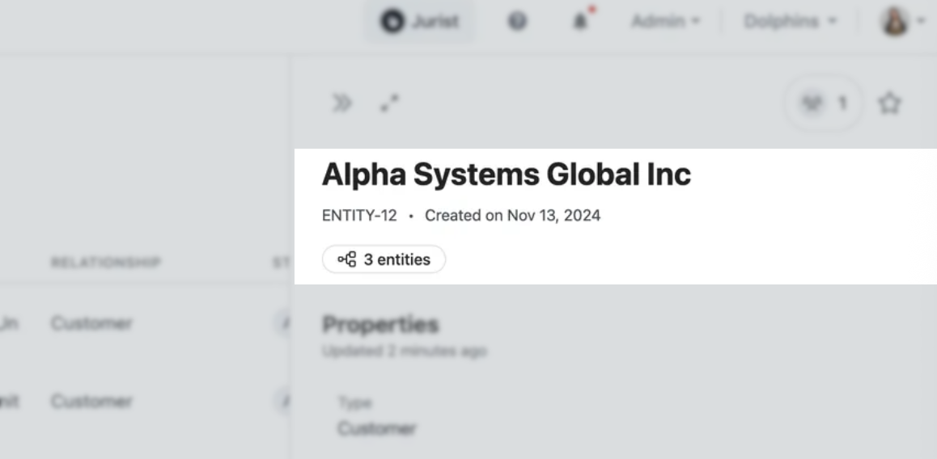Screen dimensions: 937x459
Task: Open the 3 entities hierarchy chip
Action: pyautogui.click(x=384, y=259)
